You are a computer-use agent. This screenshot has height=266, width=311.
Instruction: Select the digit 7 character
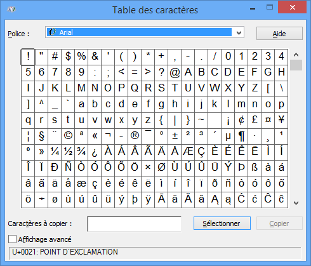coord(55,73)
